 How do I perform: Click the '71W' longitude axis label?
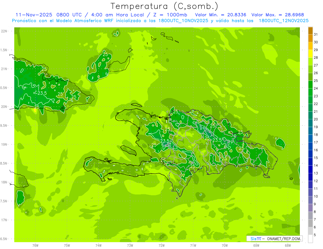tap(193, 246)
